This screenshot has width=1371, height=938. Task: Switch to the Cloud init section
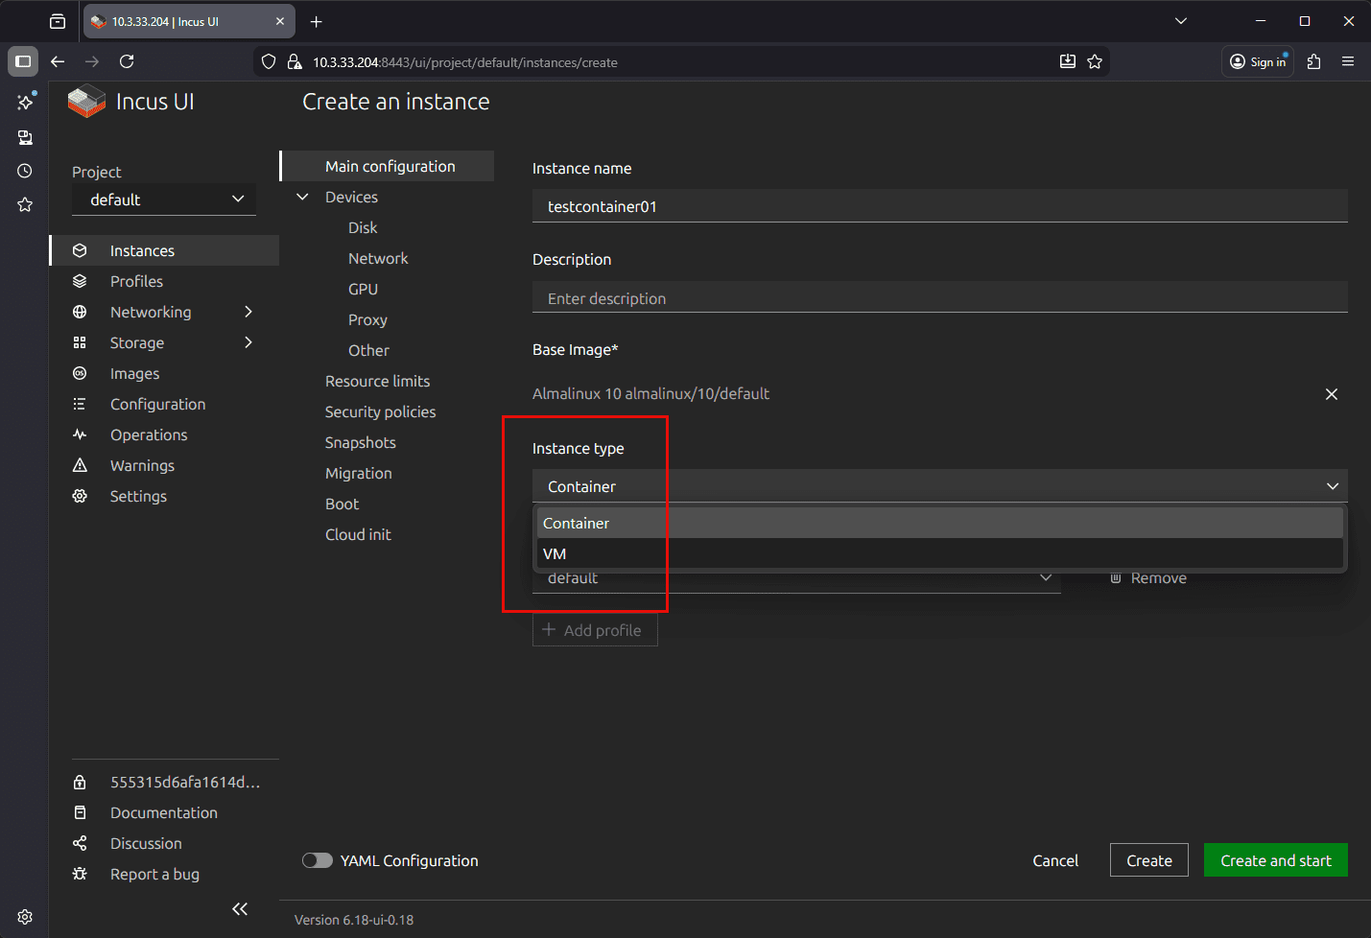click(x=358, y=534)
